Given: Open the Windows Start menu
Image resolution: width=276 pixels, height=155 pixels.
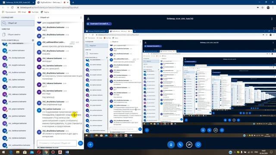Looking at the screenshot, I should pyautogui.click(x=3, y=152).
